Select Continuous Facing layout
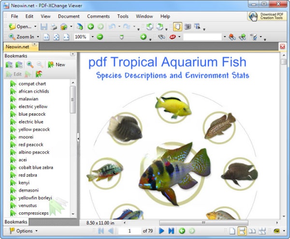This screenshot has height=239, width=290. (x=262, y=231)
